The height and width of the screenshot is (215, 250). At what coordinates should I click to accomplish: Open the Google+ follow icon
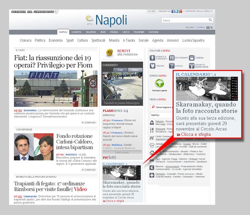tap(180, 11)
